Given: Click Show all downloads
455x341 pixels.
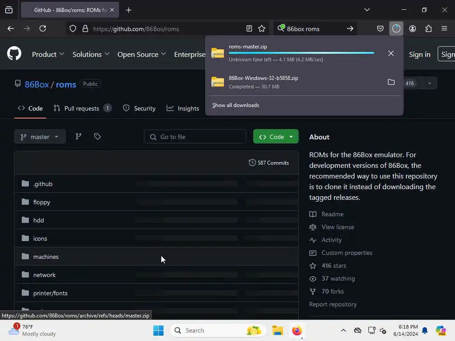Looking at the screenshot, I should click(x=235, y=105).
